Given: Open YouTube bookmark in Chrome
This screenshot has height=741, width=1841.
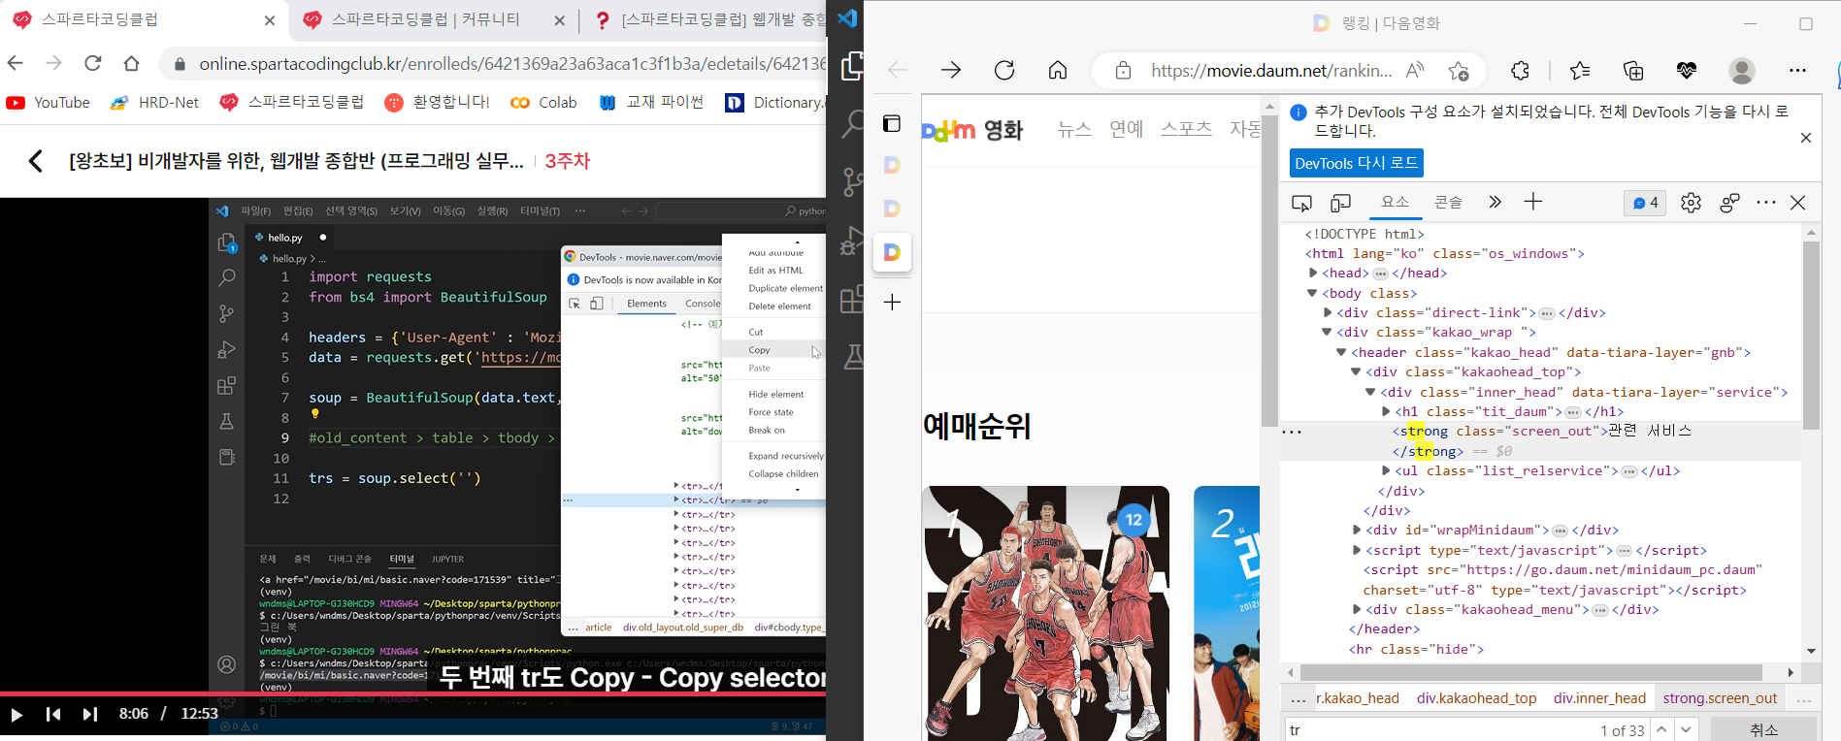Looking at the screenshot, I should pos(48,102).
